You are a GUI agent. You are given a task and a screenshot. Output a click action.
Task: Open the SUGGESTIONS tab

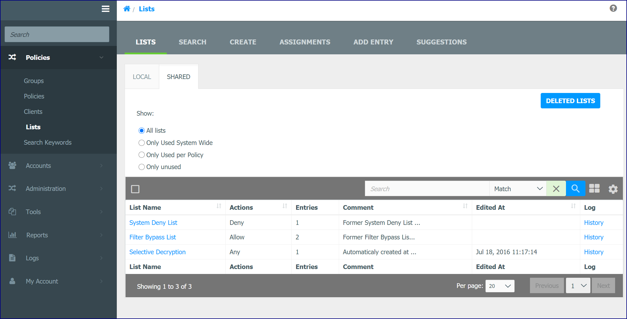pos(442,42)
